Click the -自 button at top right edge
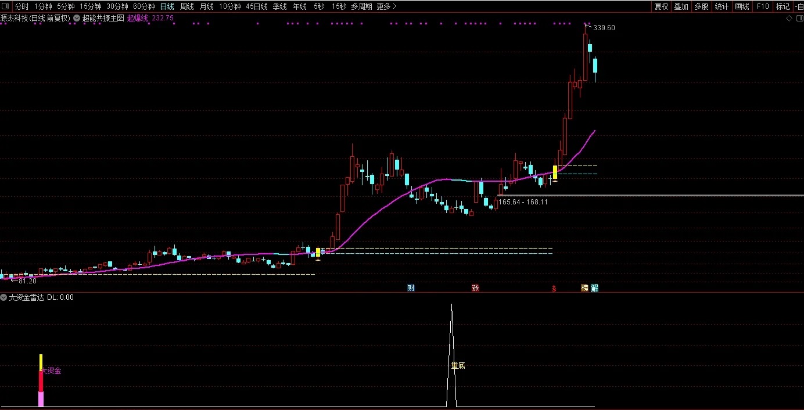 799,6
